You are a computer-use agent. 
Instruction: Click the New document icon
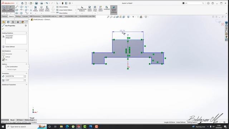coord(26,3)
